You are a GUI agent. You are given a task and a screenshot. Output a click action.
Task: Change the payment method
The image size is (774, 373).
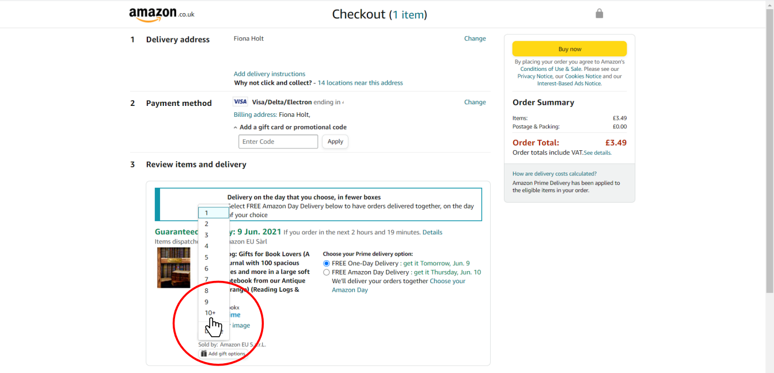[x=475, y=102]
